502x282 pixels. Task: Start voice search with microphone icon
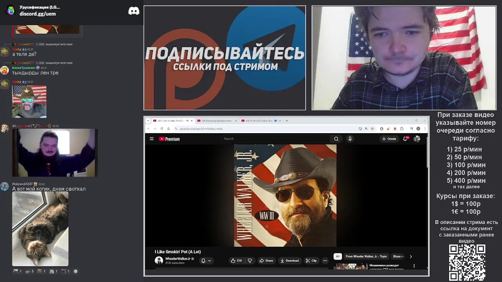pyautogui.click(x=350, y=139)
